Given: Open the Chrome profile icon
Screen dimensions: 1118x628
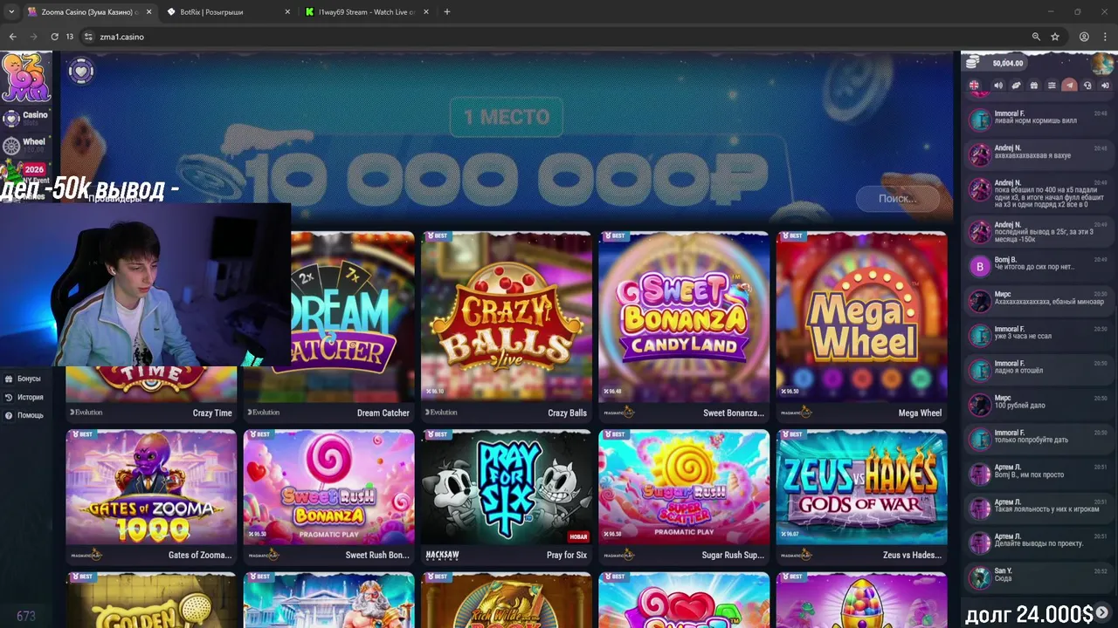Looking at the screenshot, I should [1084, 37].
